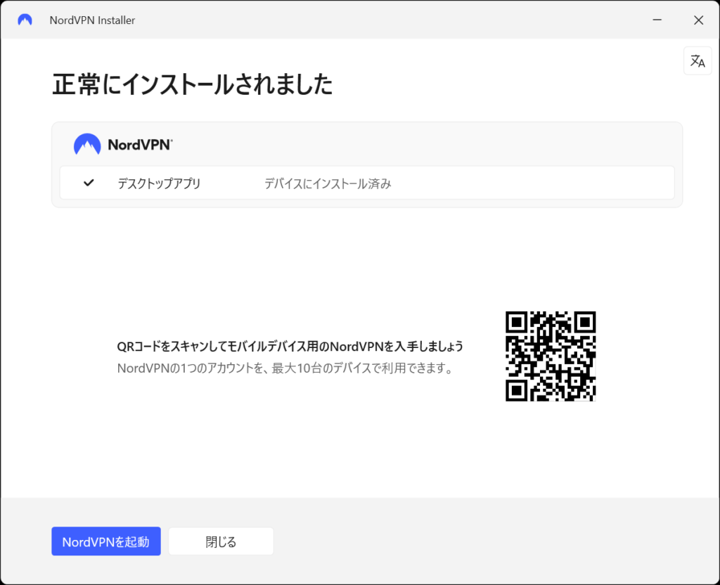Click the 正常にインストールされました heading
This screenshot has width=720, height=585.
(x=192, y=85)
